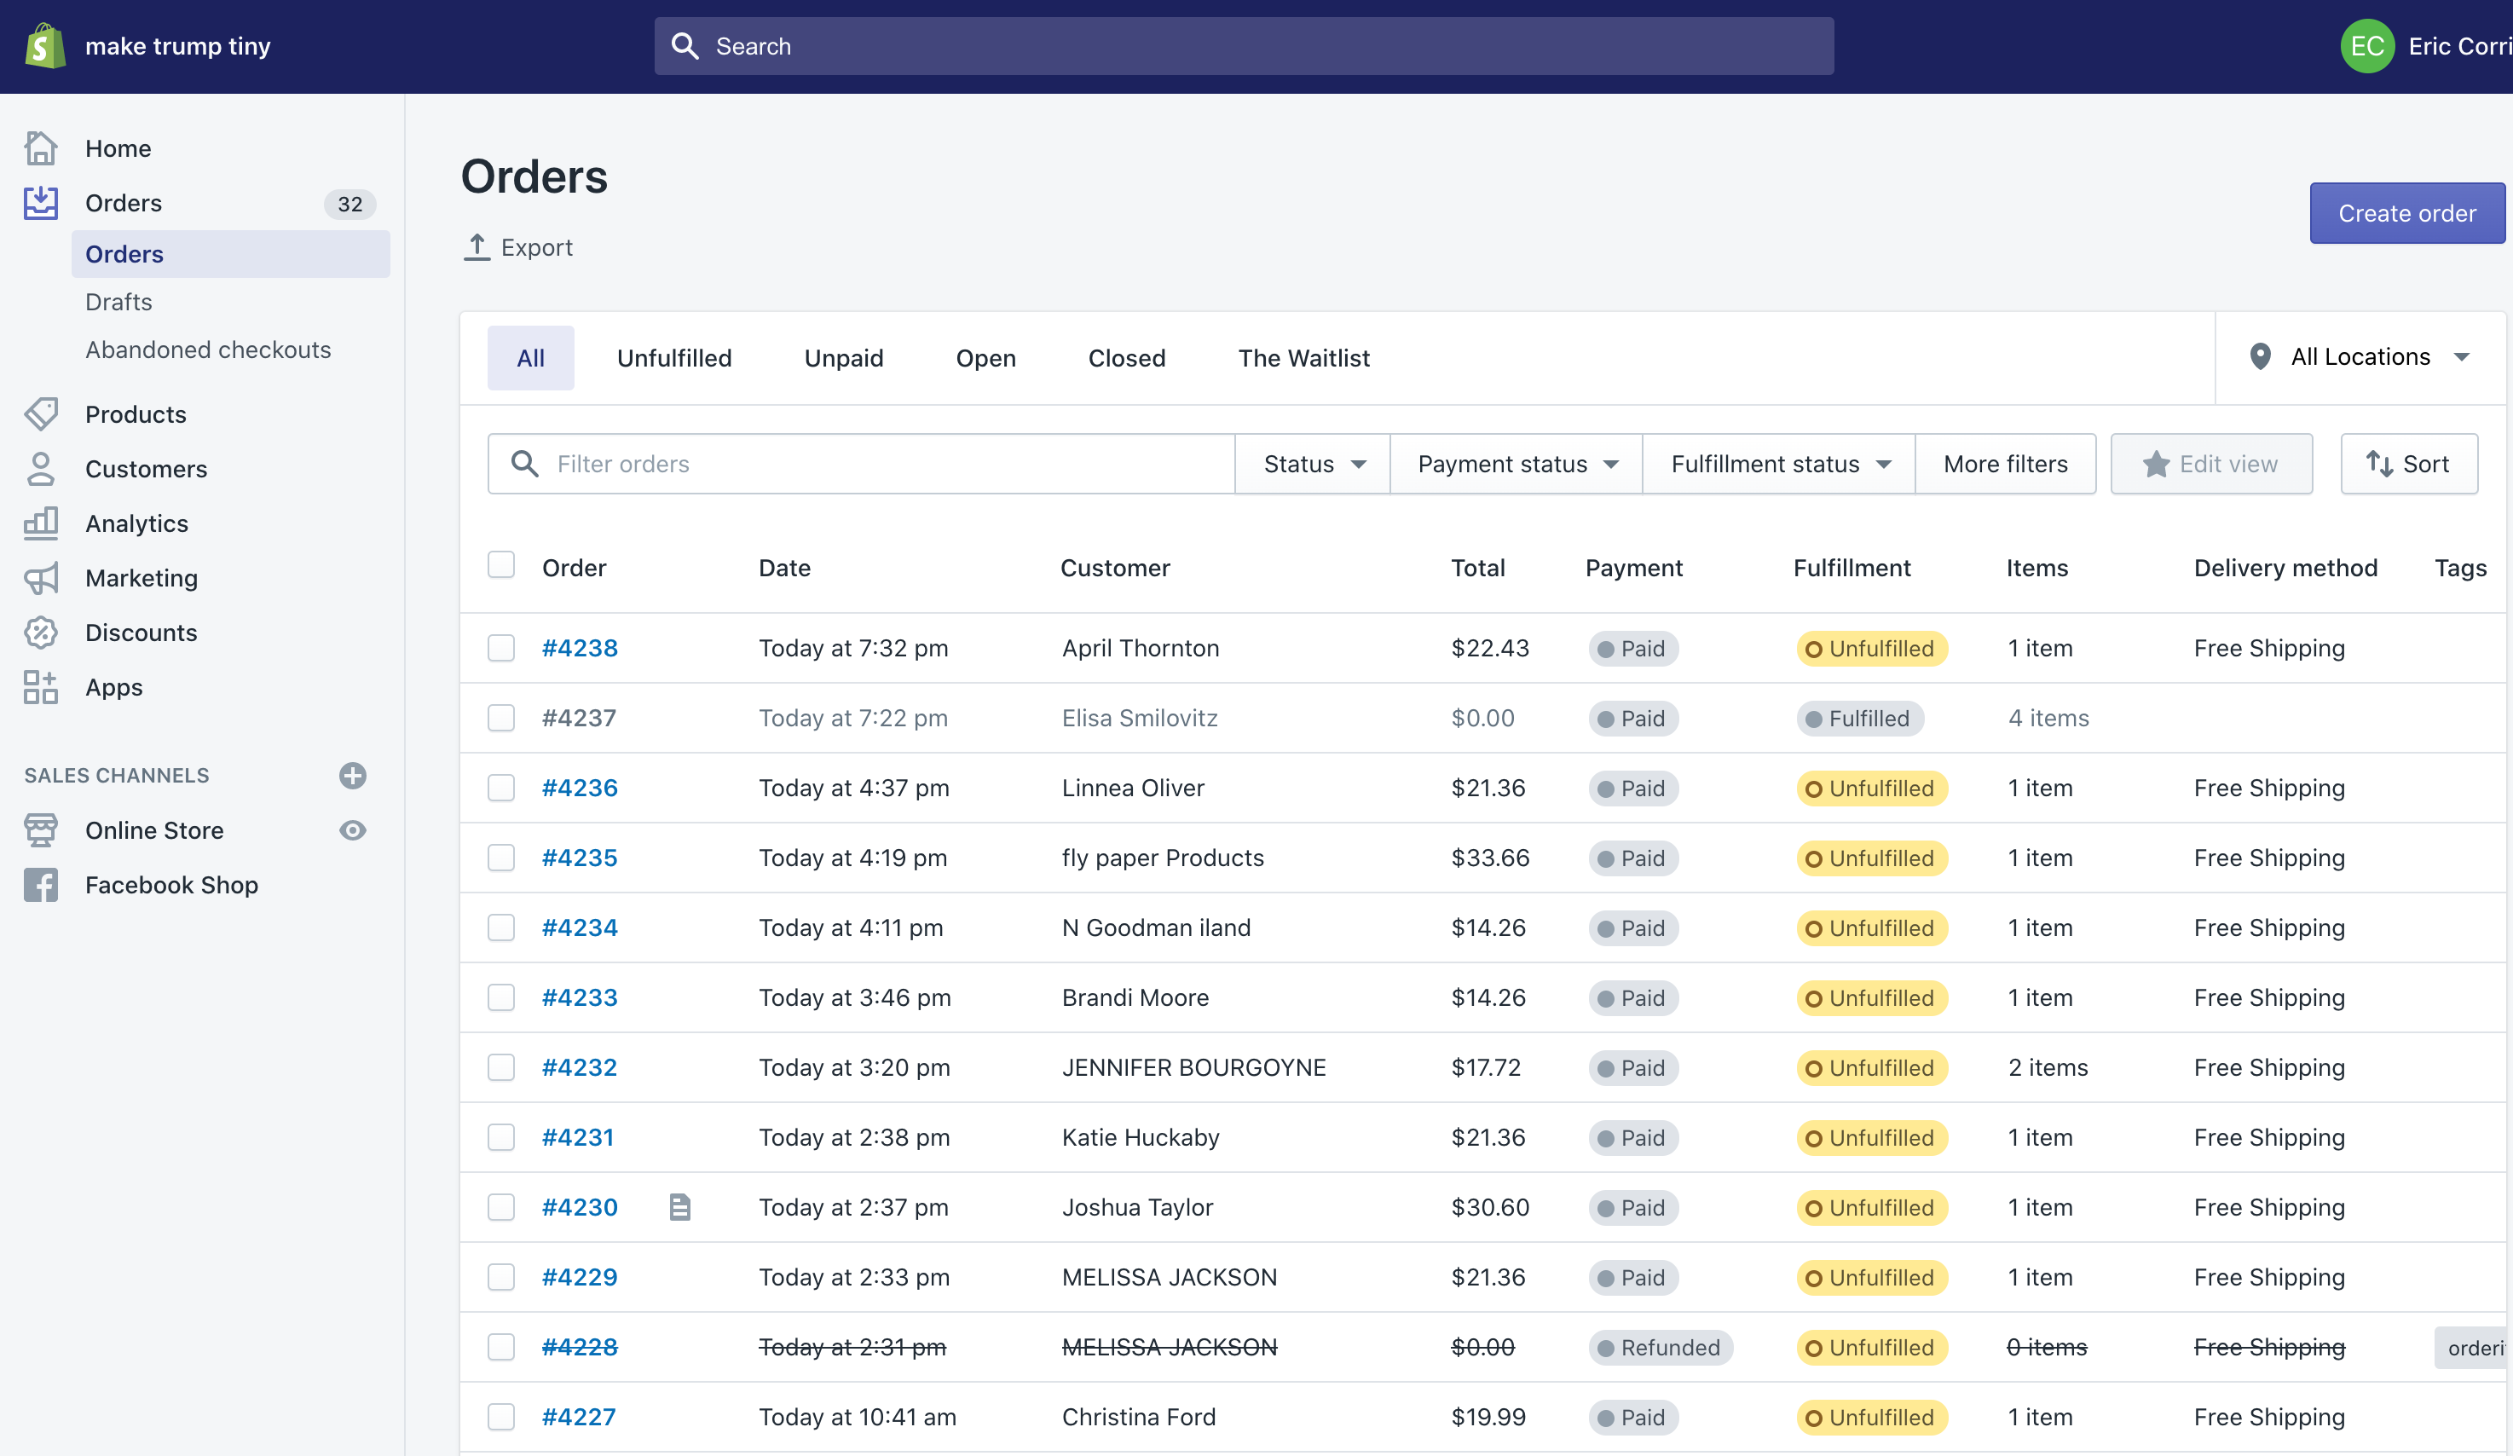This screenshot has width=2513, height=1456.
Task: Switch to the Unfulfilled tab
Action: click(674, 357)
